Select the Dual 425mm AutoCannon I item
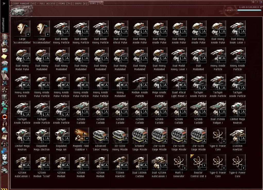 point(159,166)
